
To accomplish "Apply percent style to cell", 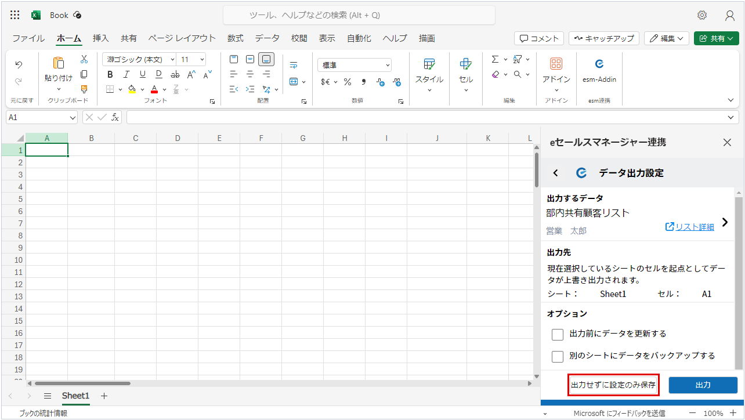I will (x=348, y=82).
